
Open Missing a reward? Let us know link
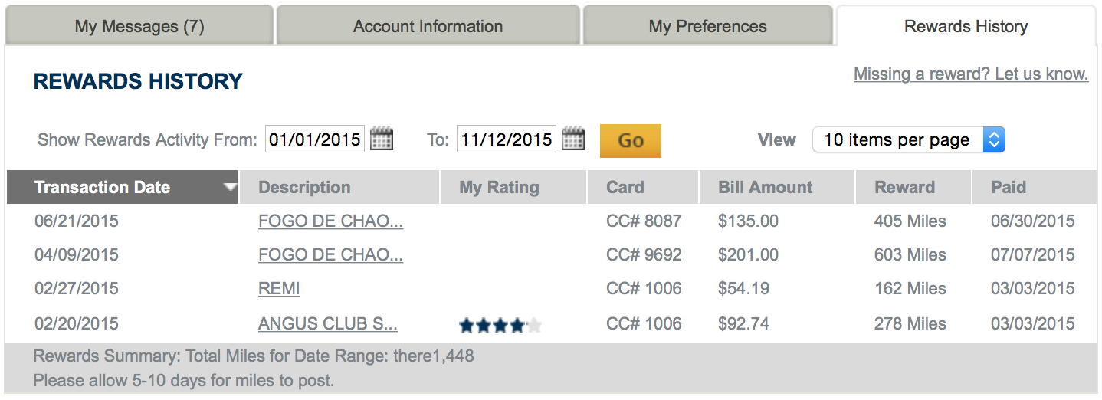click(971, 74)
